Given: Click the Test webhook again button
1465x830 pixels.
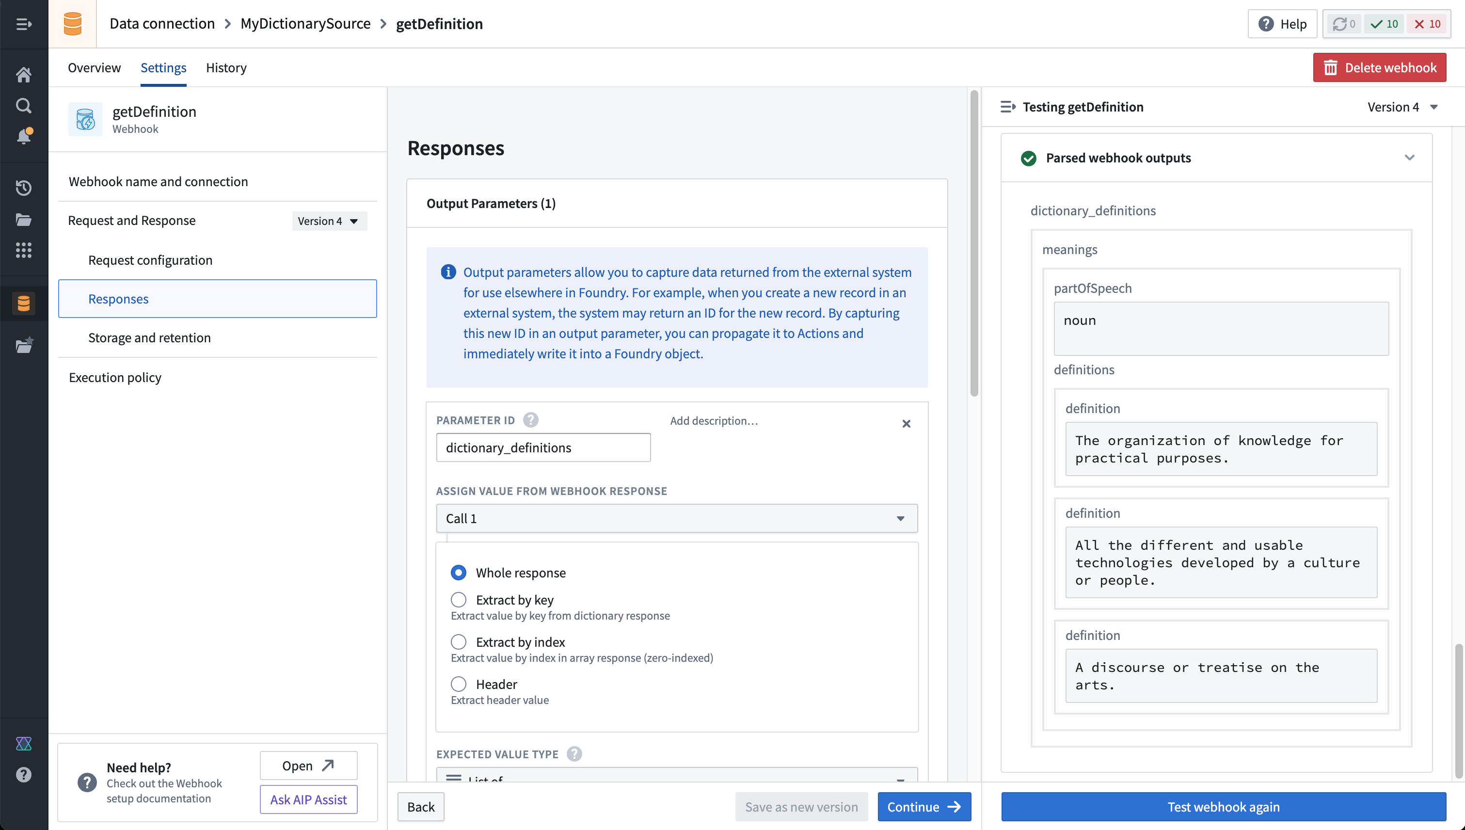Looking at the screenshot, I should 1224,806.
